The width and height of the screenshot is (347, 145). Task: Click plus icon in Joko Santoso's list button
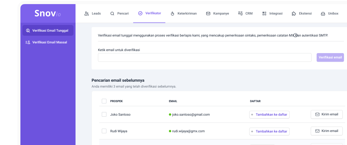click(x=252, y=115)
